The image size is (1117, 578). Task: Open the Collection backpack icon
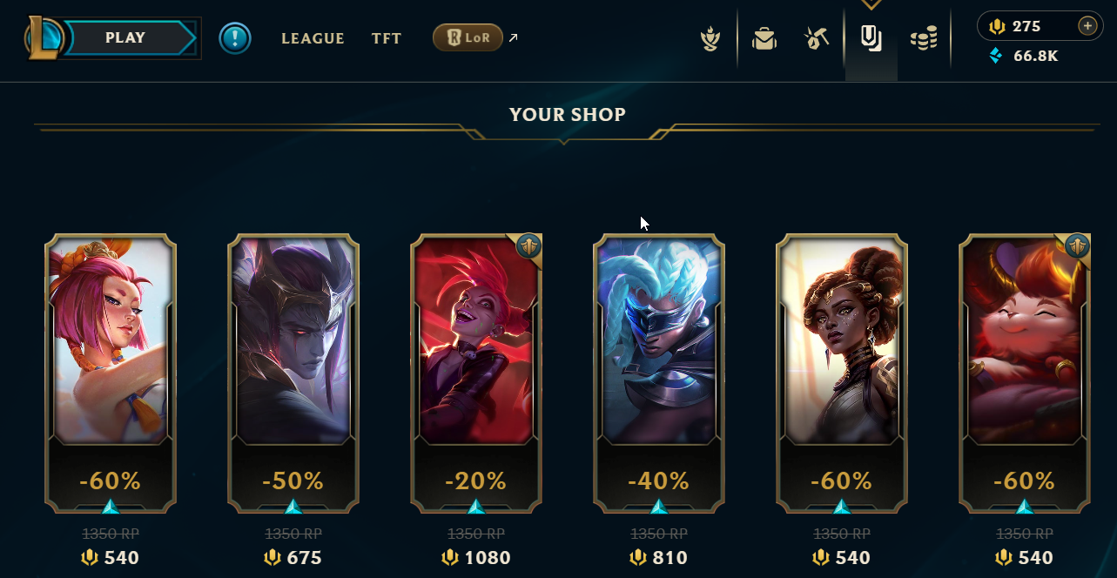click(764, 39)
